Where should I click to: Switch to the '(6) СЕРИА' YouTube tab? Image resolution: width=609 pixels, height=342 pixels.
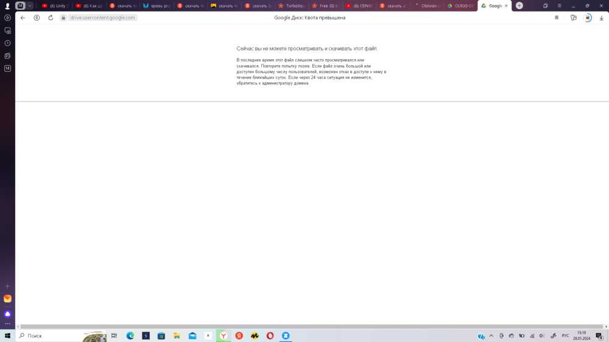coord(359,6)
